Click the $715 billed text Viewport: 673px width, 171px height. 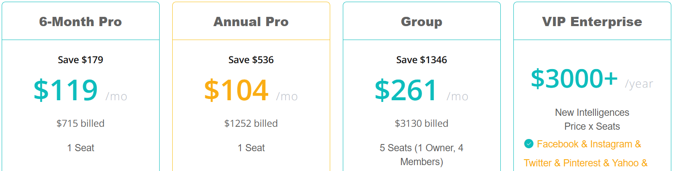80,123
